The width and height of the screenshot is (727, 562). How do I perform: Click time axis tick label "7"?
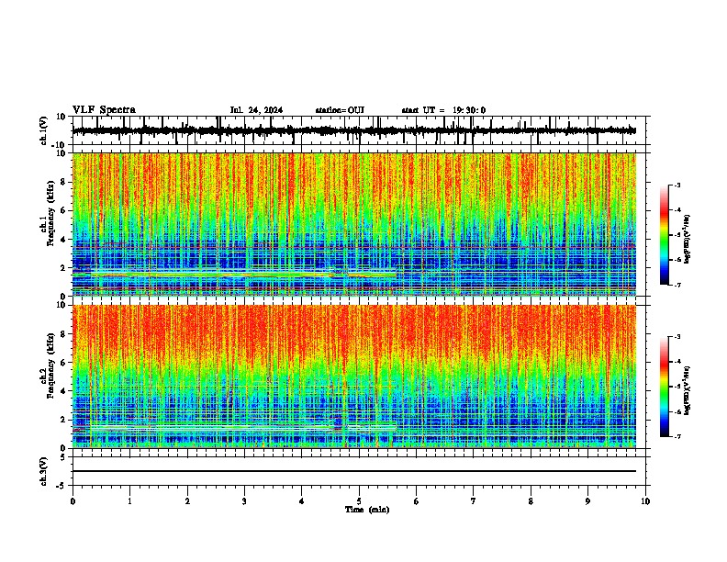[474, 501]
